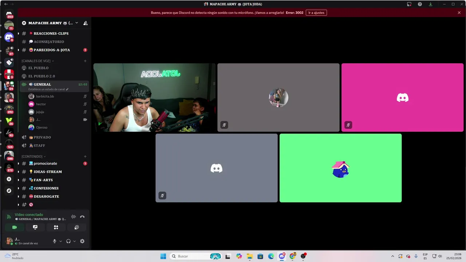This screenshot has height=262, width=466.
Task: Open Windows Start menu
Action: tap(163, 256)
